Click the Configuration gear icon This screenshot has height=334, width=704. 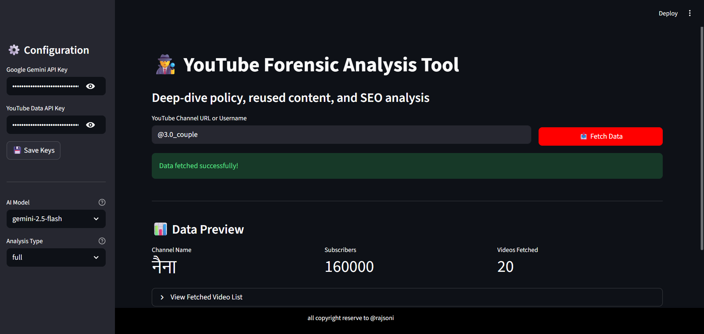pyautogui.click(x=14, y=50)
